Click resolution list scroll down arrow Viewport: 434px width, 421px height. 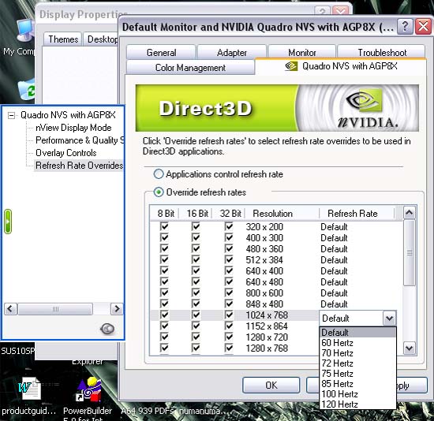(x=409, y=348)
